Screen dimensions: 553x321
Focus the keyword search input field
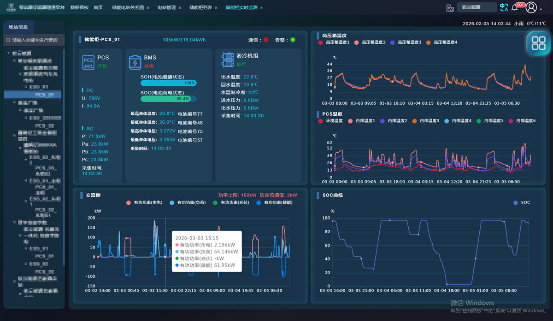[x=35, y=40]
